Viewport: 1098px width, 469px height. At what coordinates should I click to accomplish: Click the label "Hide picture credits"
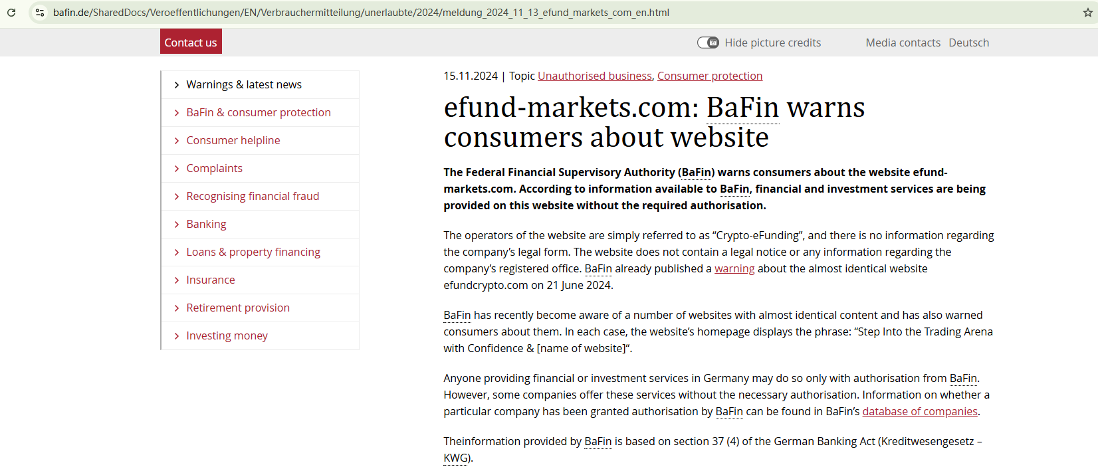click(x=773, y=43)
